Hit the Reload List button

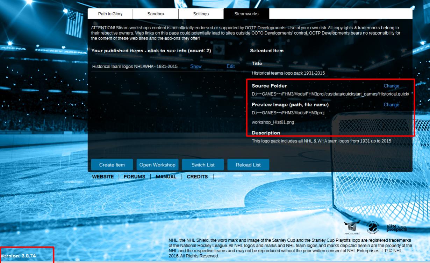pos(248,165)
